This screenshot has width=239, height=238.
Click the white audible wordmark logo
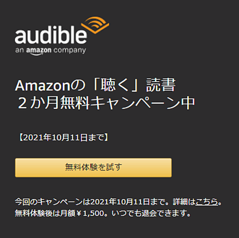tap(51, 35)
